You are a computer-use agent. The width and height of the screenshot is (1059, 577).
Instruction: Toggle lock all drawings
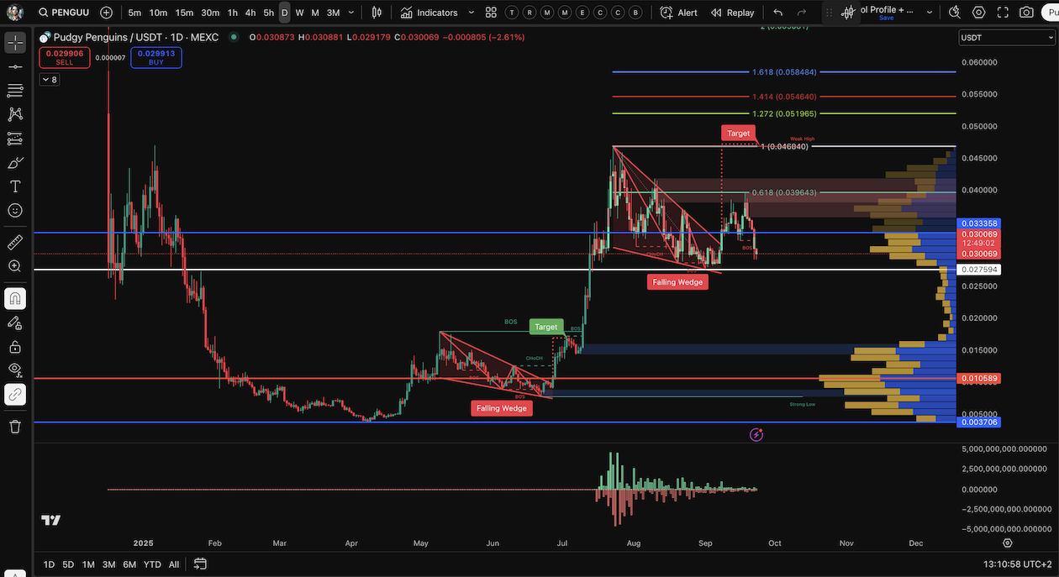15,346
